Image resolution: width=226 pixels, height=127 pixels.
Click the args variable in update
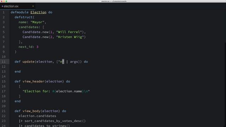(x=74, y=62)
